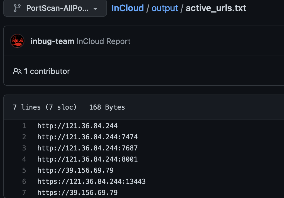Open the InCloud repository link
The height and width of the screenshot is (198, 284).
point(128,8)
